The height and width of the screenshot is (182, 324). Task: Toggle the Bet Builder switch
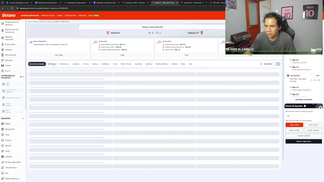[277, 64]
